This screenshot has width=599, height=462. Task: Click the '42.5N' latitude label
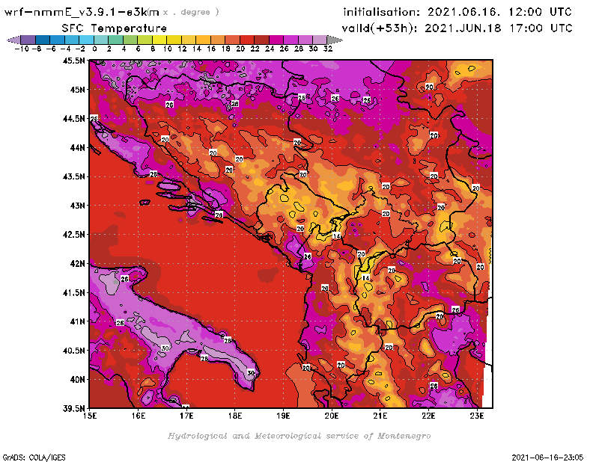73,235
